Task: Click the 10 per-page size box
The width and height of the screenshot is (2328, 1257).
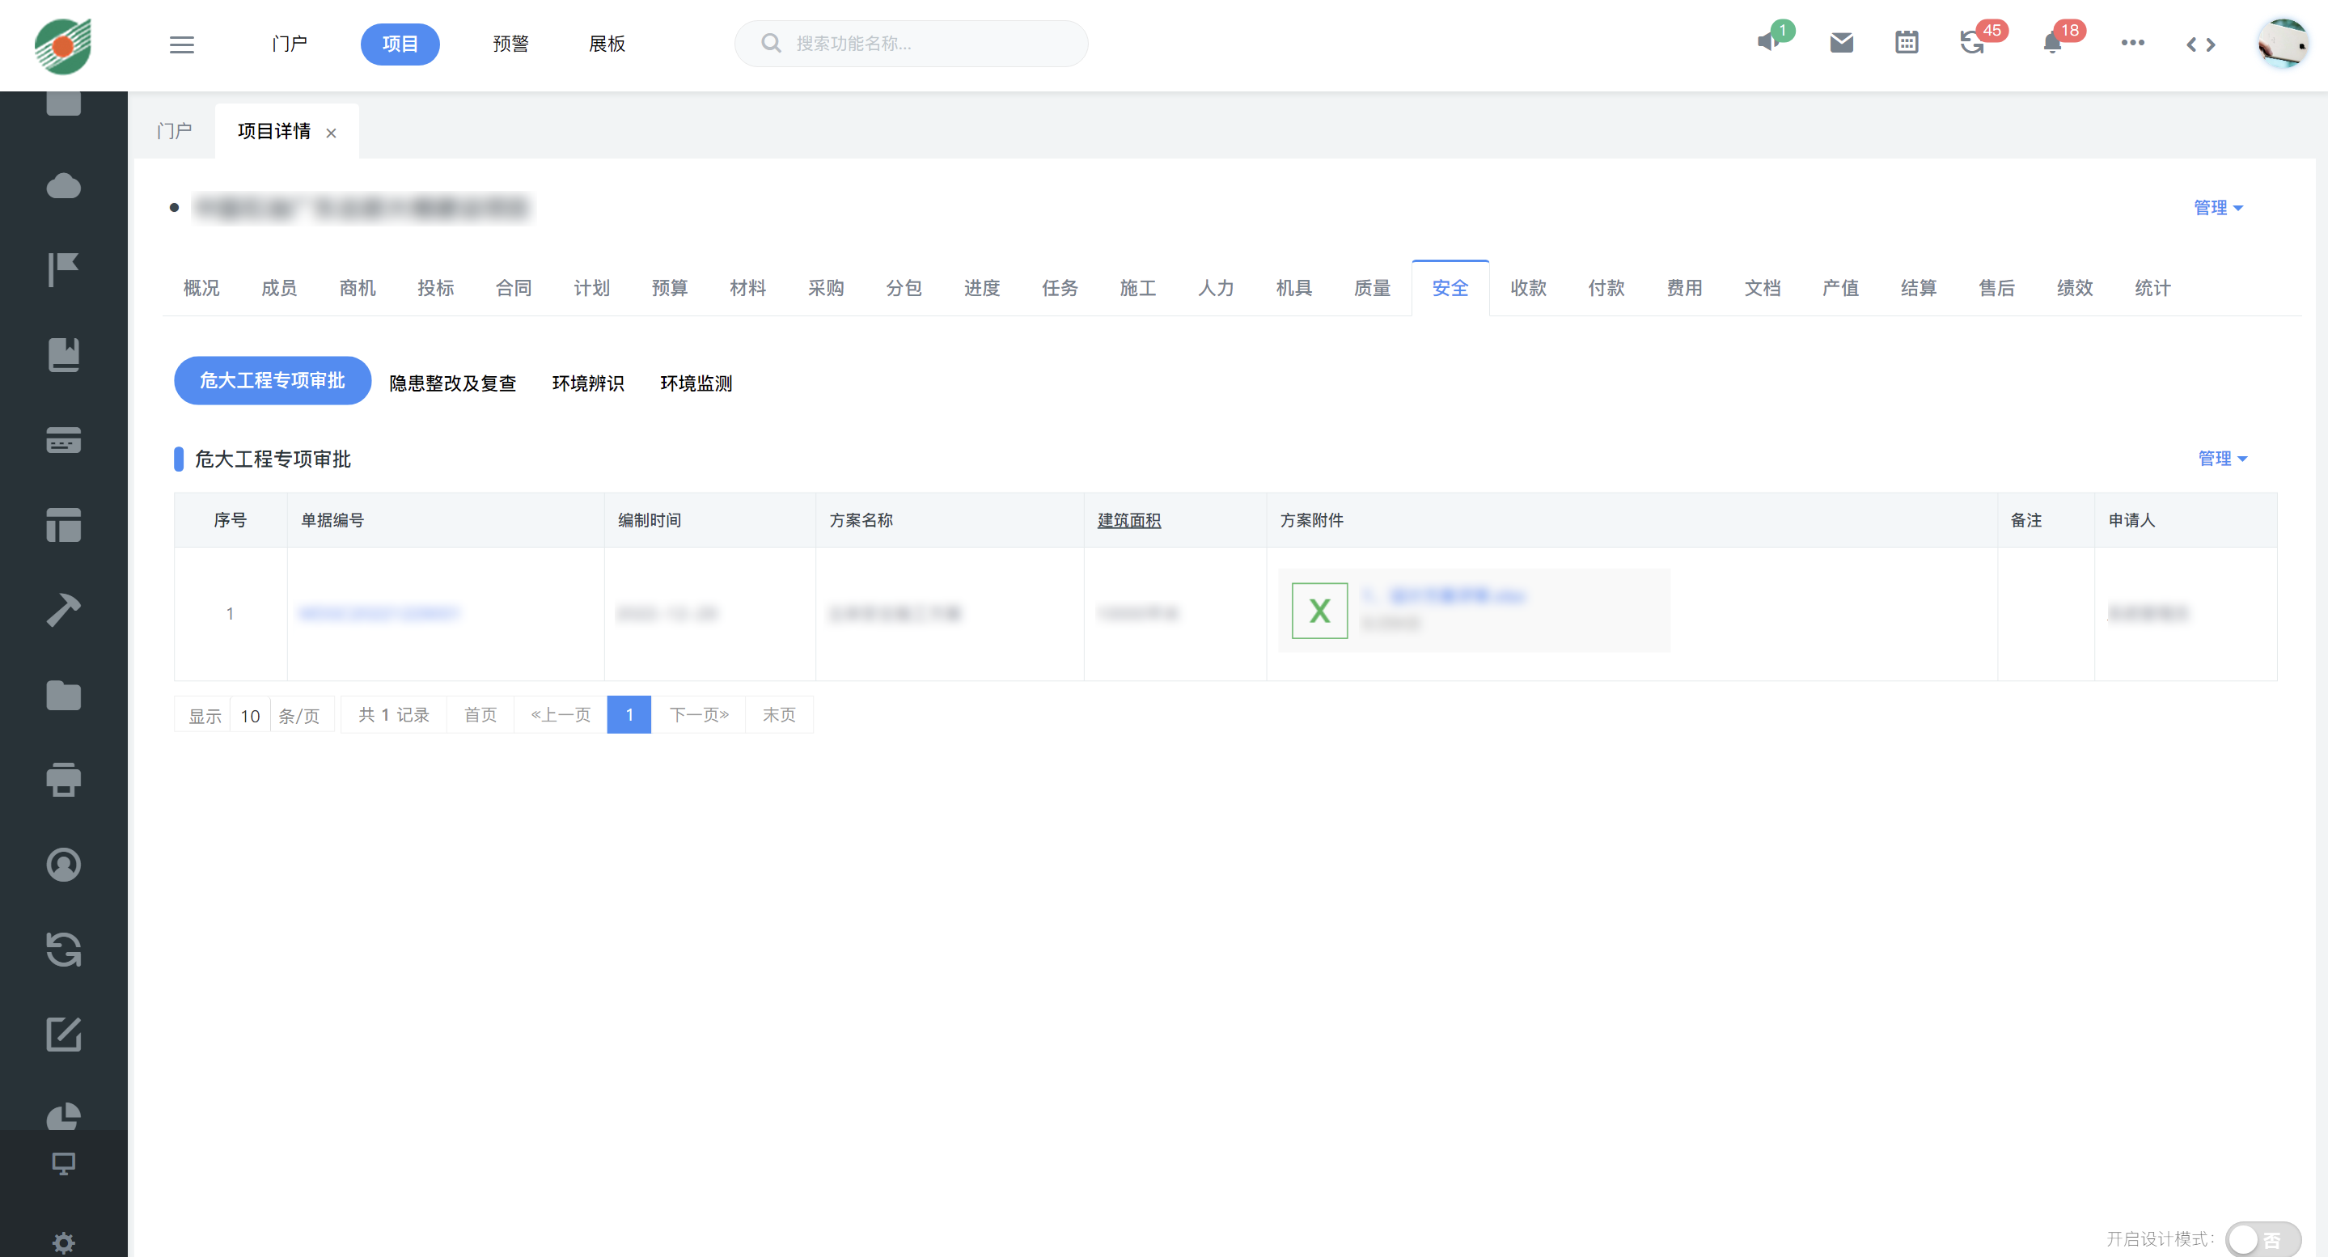Action: [250, 716]
